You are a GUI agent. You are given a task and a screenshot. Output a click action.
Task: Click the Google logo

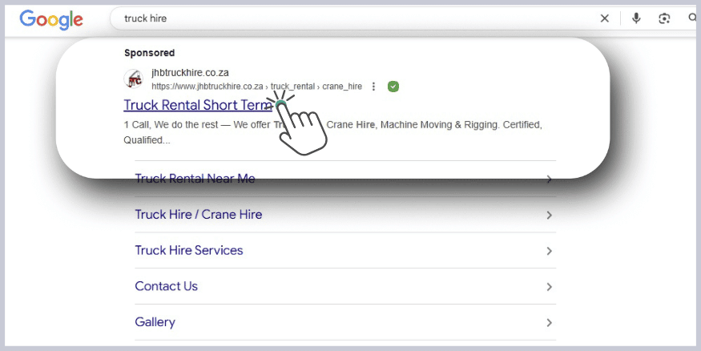click(51, 18)
